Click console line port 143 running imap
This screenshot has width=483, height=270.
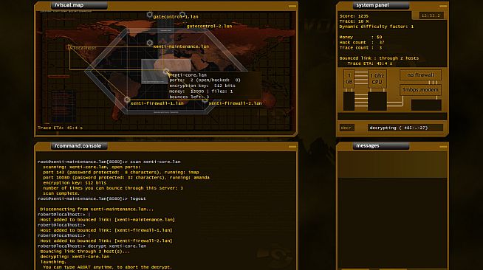[x=121, y=172]
